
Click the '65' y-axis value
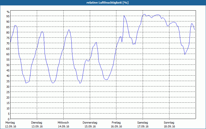coord(8,49)
